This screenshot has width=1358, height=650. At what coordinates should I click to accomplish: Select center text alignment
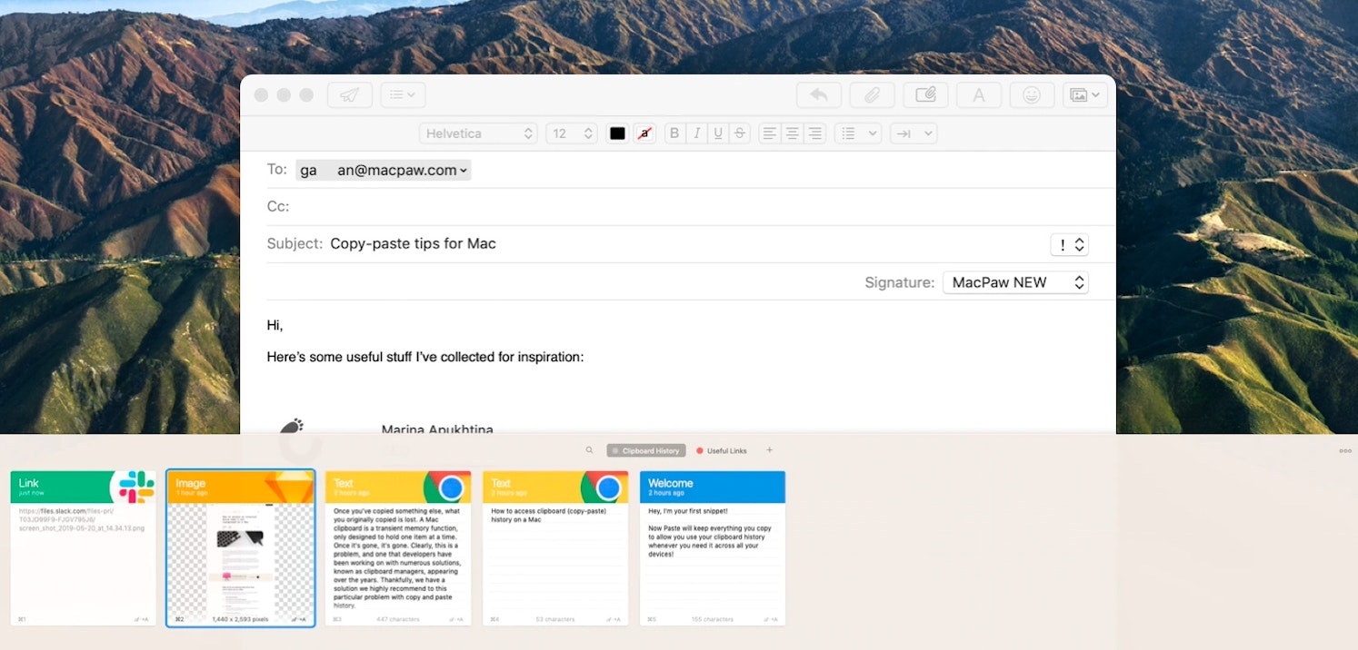coord(791,133)
